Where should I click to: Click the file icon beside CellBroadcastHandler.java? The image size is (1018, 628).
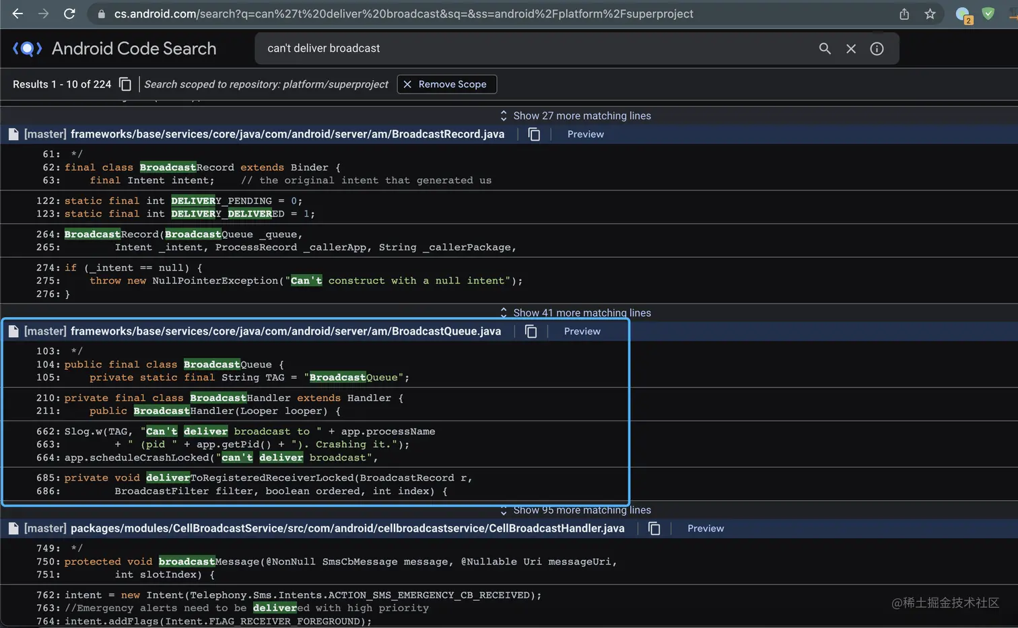13,528
